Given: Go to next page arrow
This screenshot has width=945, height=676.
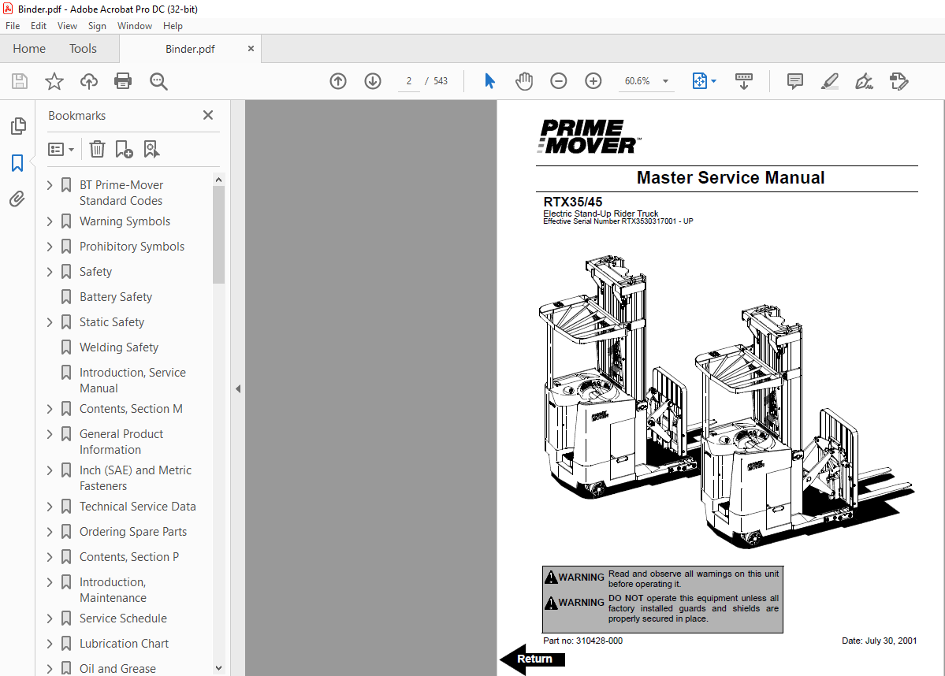Looking at the screenshot, I should (x=373, y=80).
